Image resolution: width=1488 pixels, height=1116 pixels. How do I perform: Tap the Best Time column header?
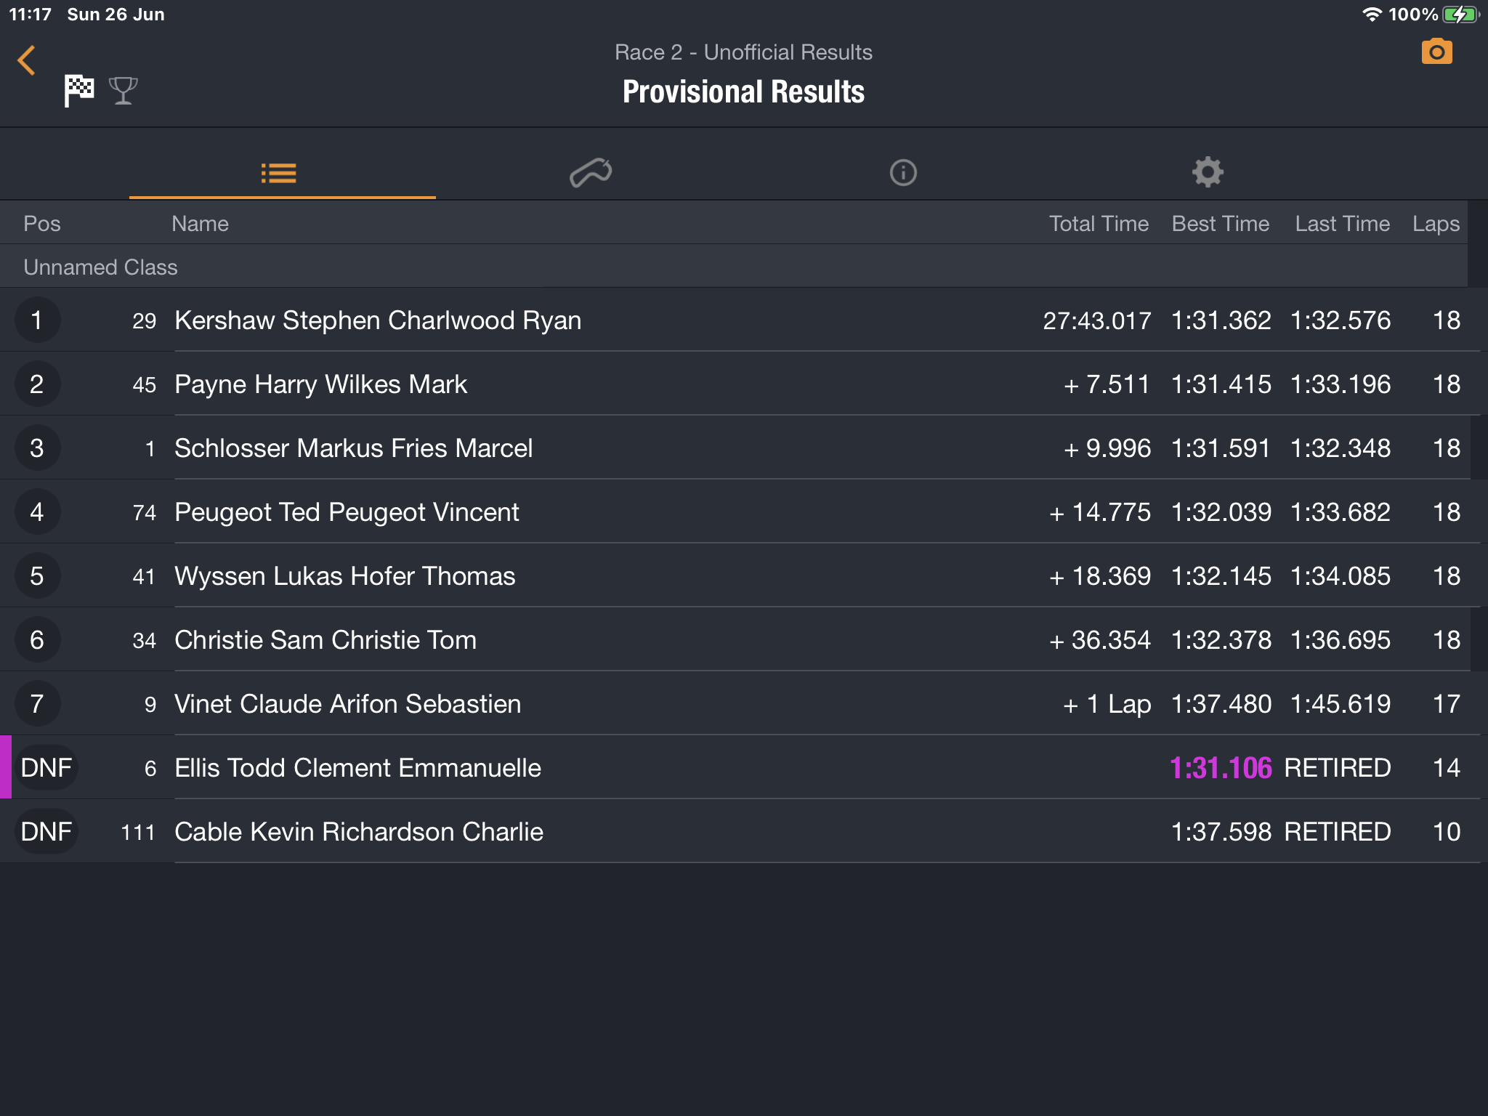coord(1221,224)
